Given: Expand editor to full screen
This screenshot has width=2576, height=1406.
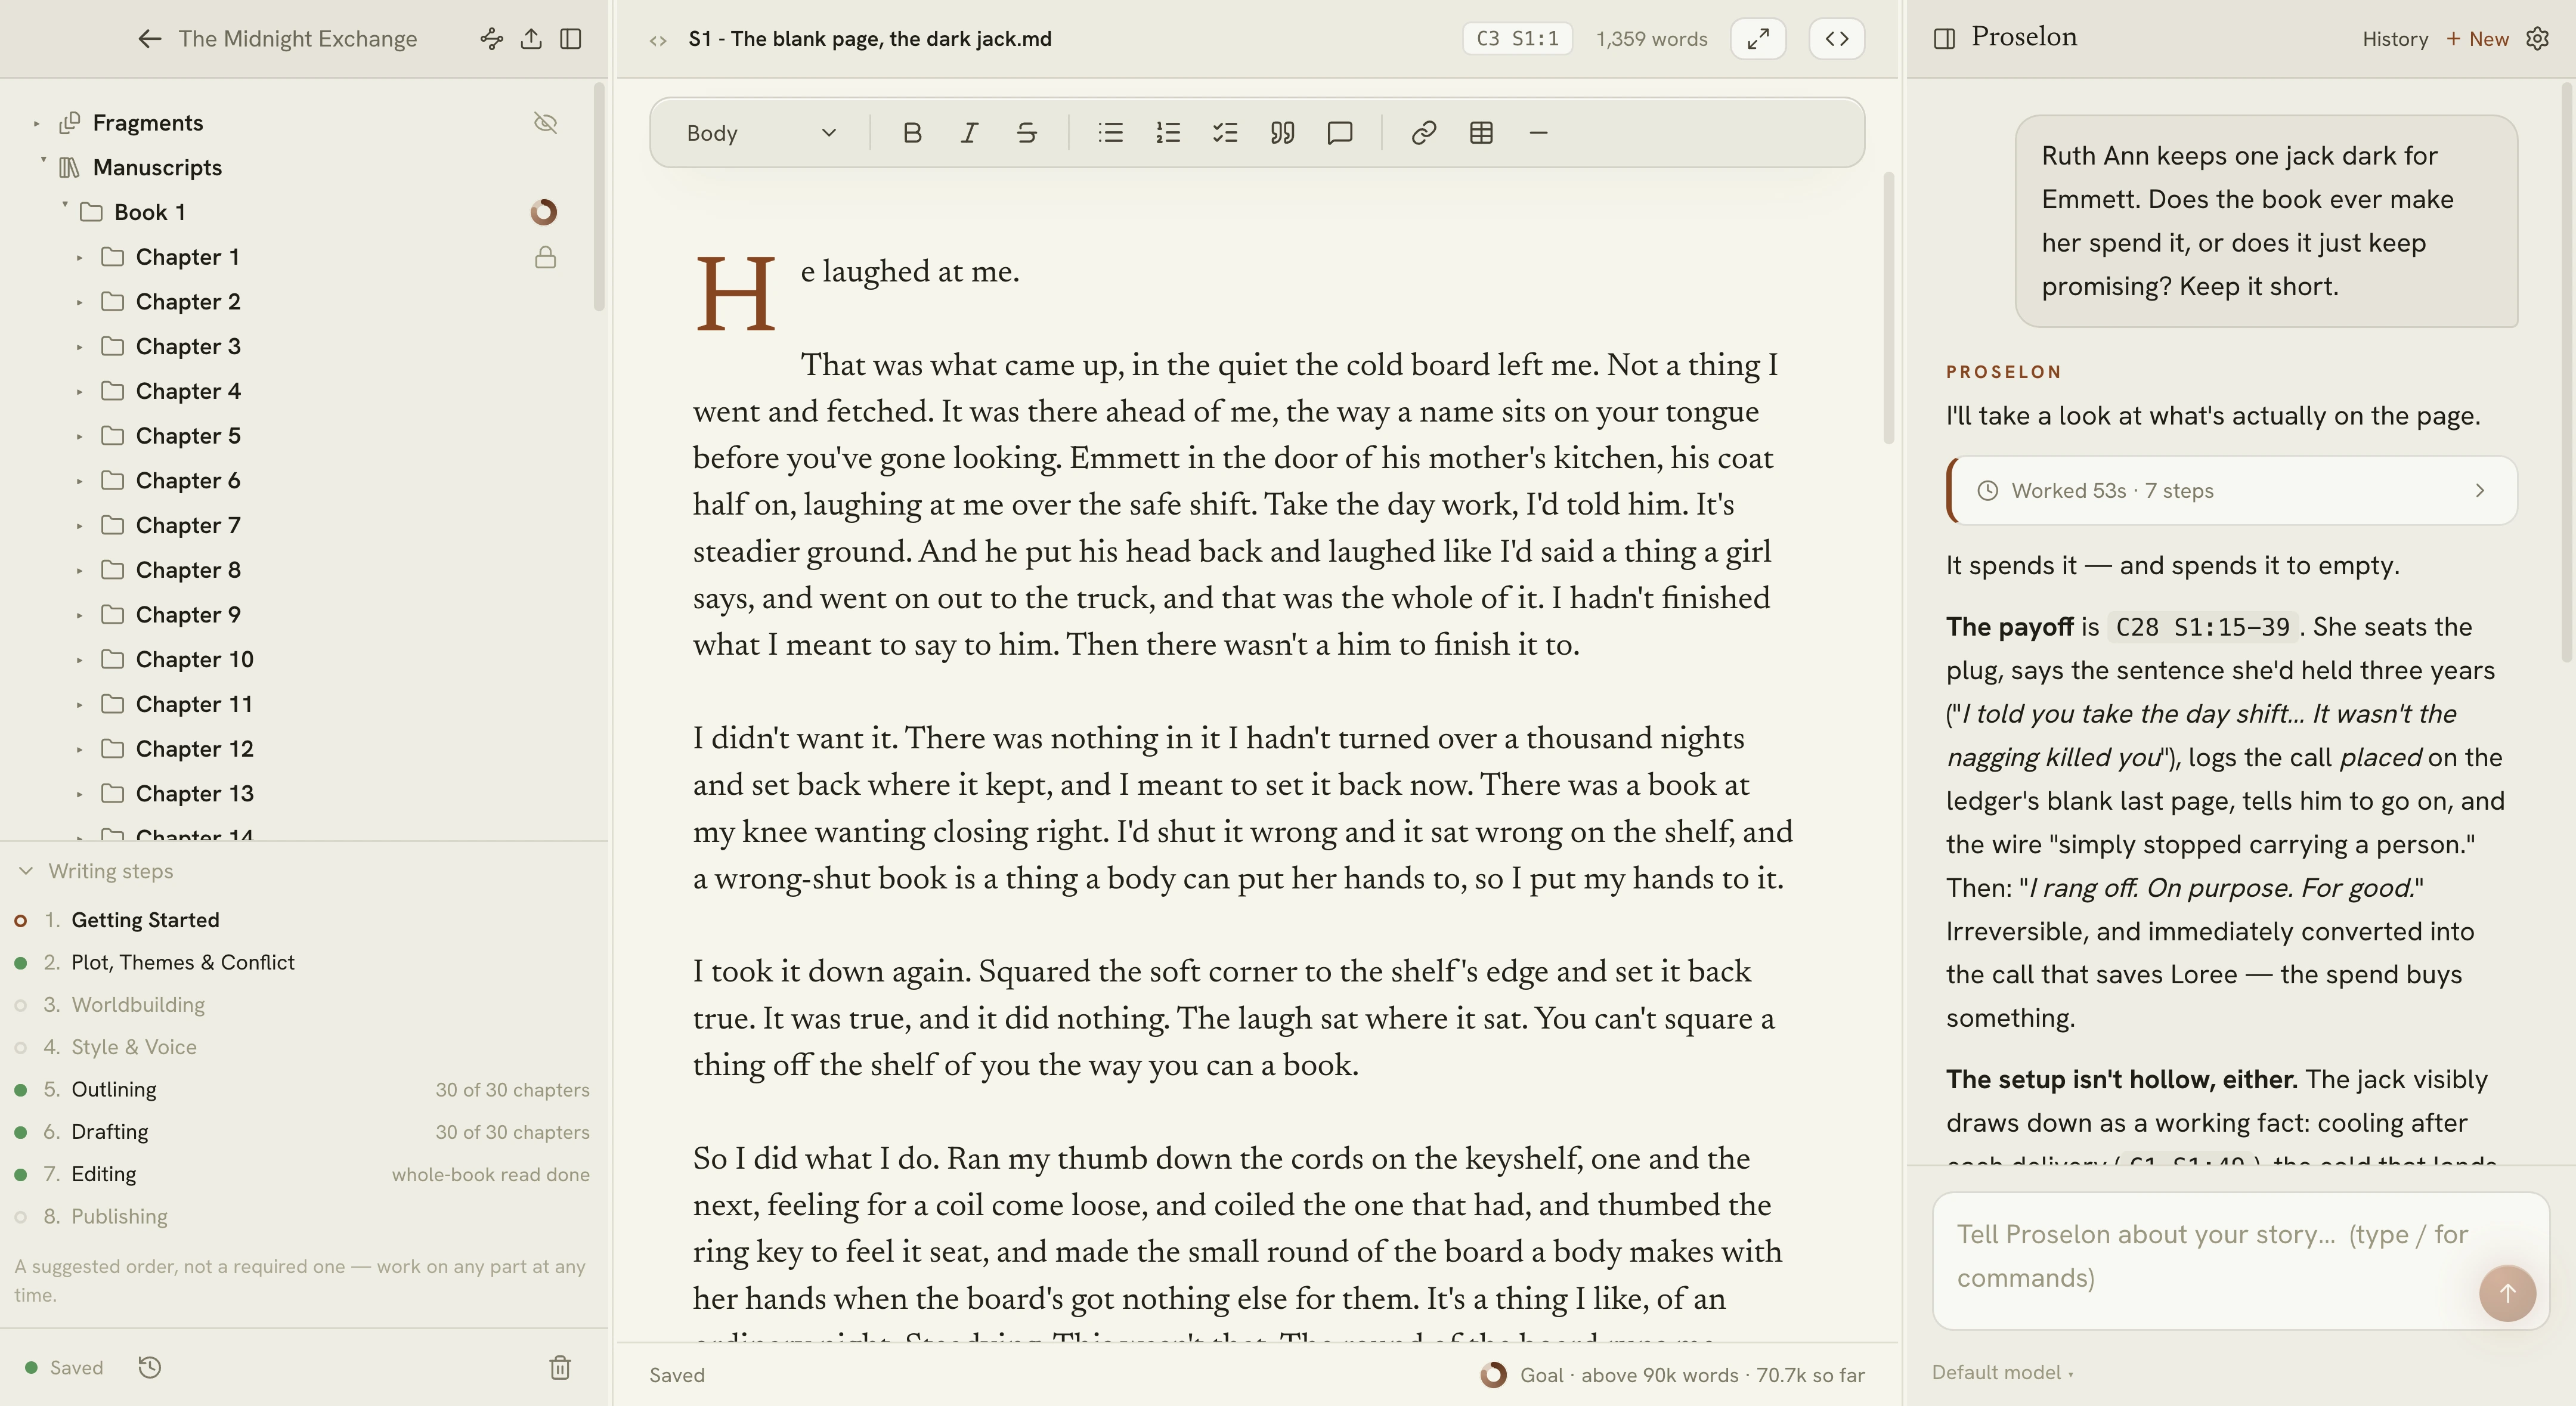Looking at the screenshot, I should 1758,39.
